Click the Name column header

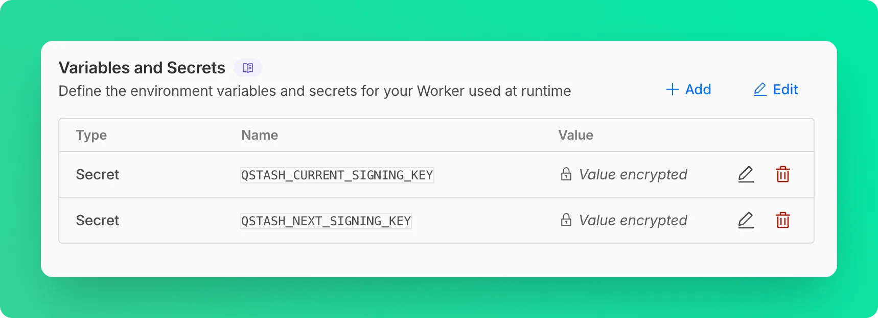tap(260, 135)
